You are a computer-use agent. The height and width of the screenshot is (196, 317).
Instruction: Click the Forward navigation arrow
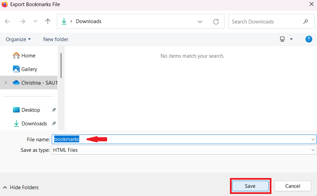[x=22, y=21]
